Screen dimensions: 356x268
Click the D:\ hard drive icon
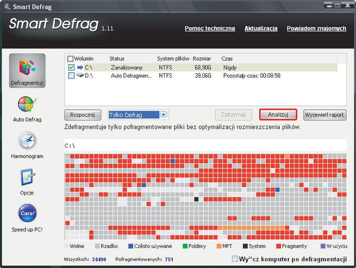pos(80,75)
